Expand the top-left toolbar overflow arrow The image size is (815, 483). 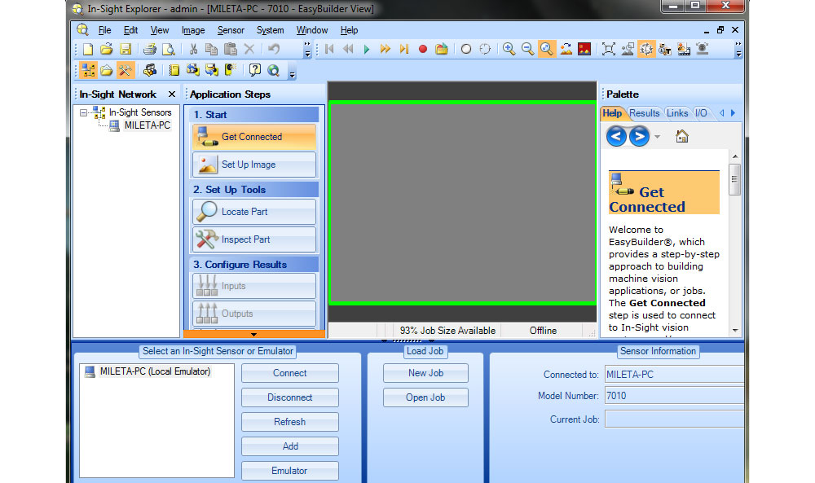(x=307, y=50)
